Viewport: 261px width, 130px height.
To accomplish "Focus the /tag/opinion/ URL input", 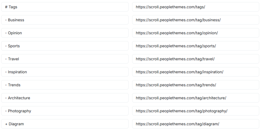I will click(196, 33).
